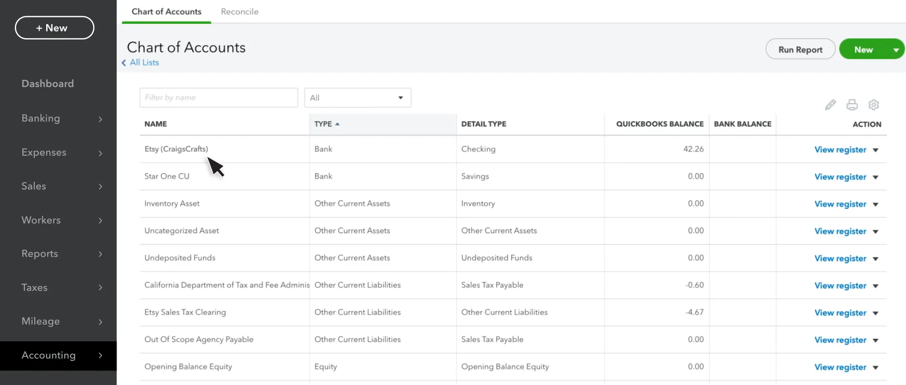Click the Savings detail type cell
Viewport: 906px width, 385px height.
(475, 176)
